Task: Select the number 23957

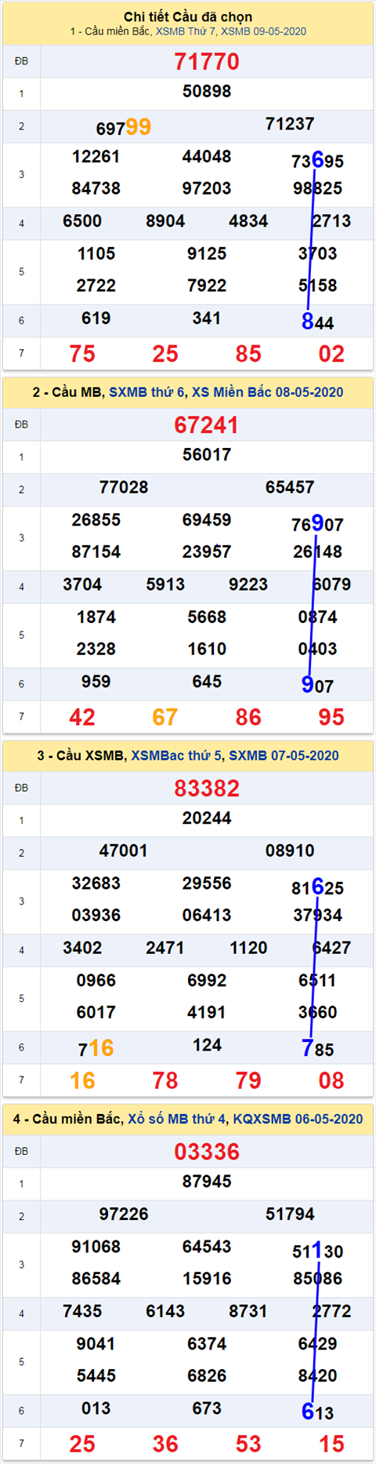Action: 207,552
